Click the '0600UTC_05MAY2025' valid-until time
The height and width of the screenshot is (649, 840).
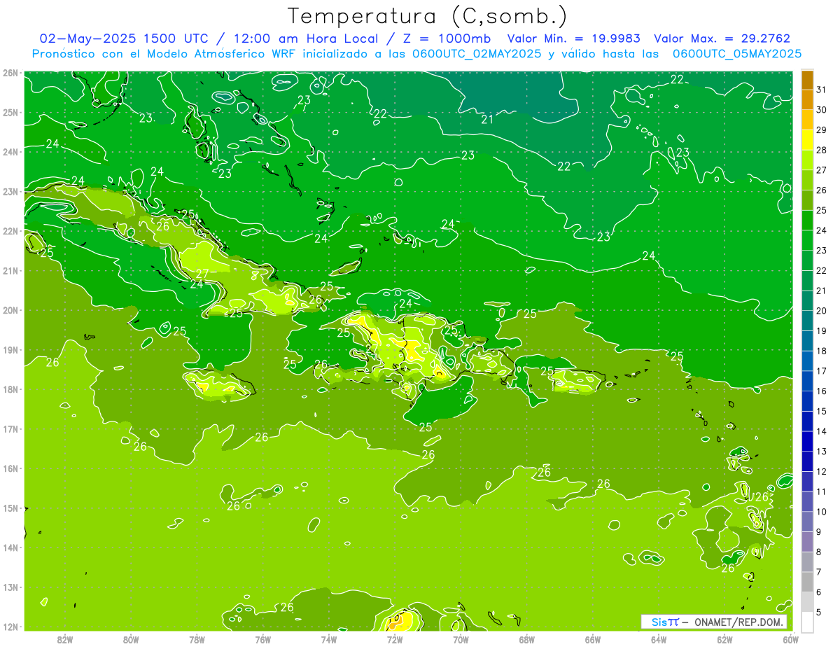pyautogui.click(x=737, y=54)
